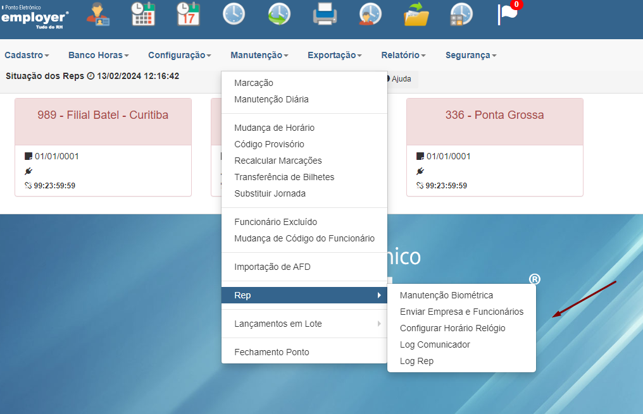Click the employee card icon in toolbar
The height and width of the screenshot is (414, 643).
[x=97, y=15]
